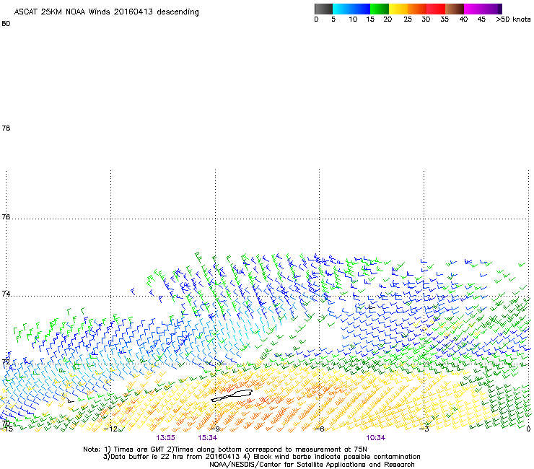534x469 pixels.
Task: Select the 10:34 swath time label
Action: [x=376, y=438]
